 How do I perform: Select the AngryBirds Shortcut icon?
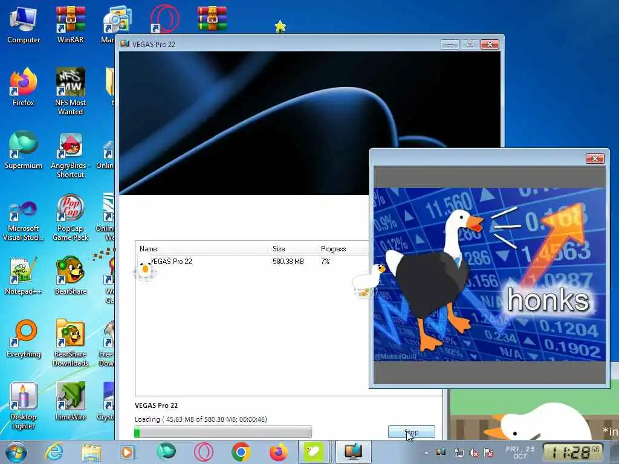(70, 155)
